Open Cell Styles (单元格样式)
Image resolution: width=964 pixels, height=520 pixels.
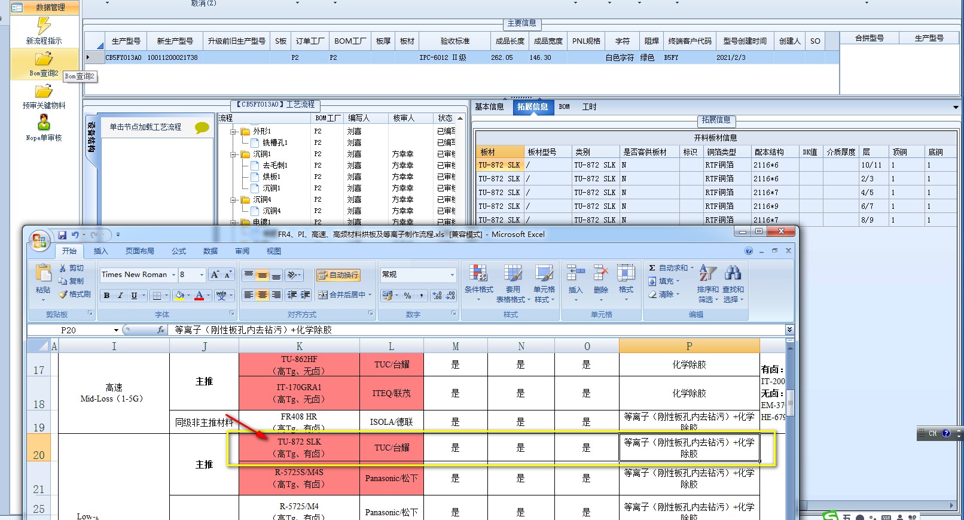[x=544, y=284]
